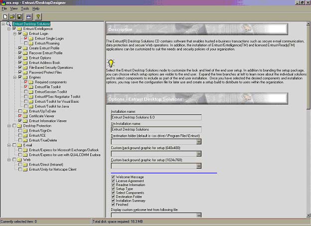Collapse the Engines branch

tap(14, 77)
